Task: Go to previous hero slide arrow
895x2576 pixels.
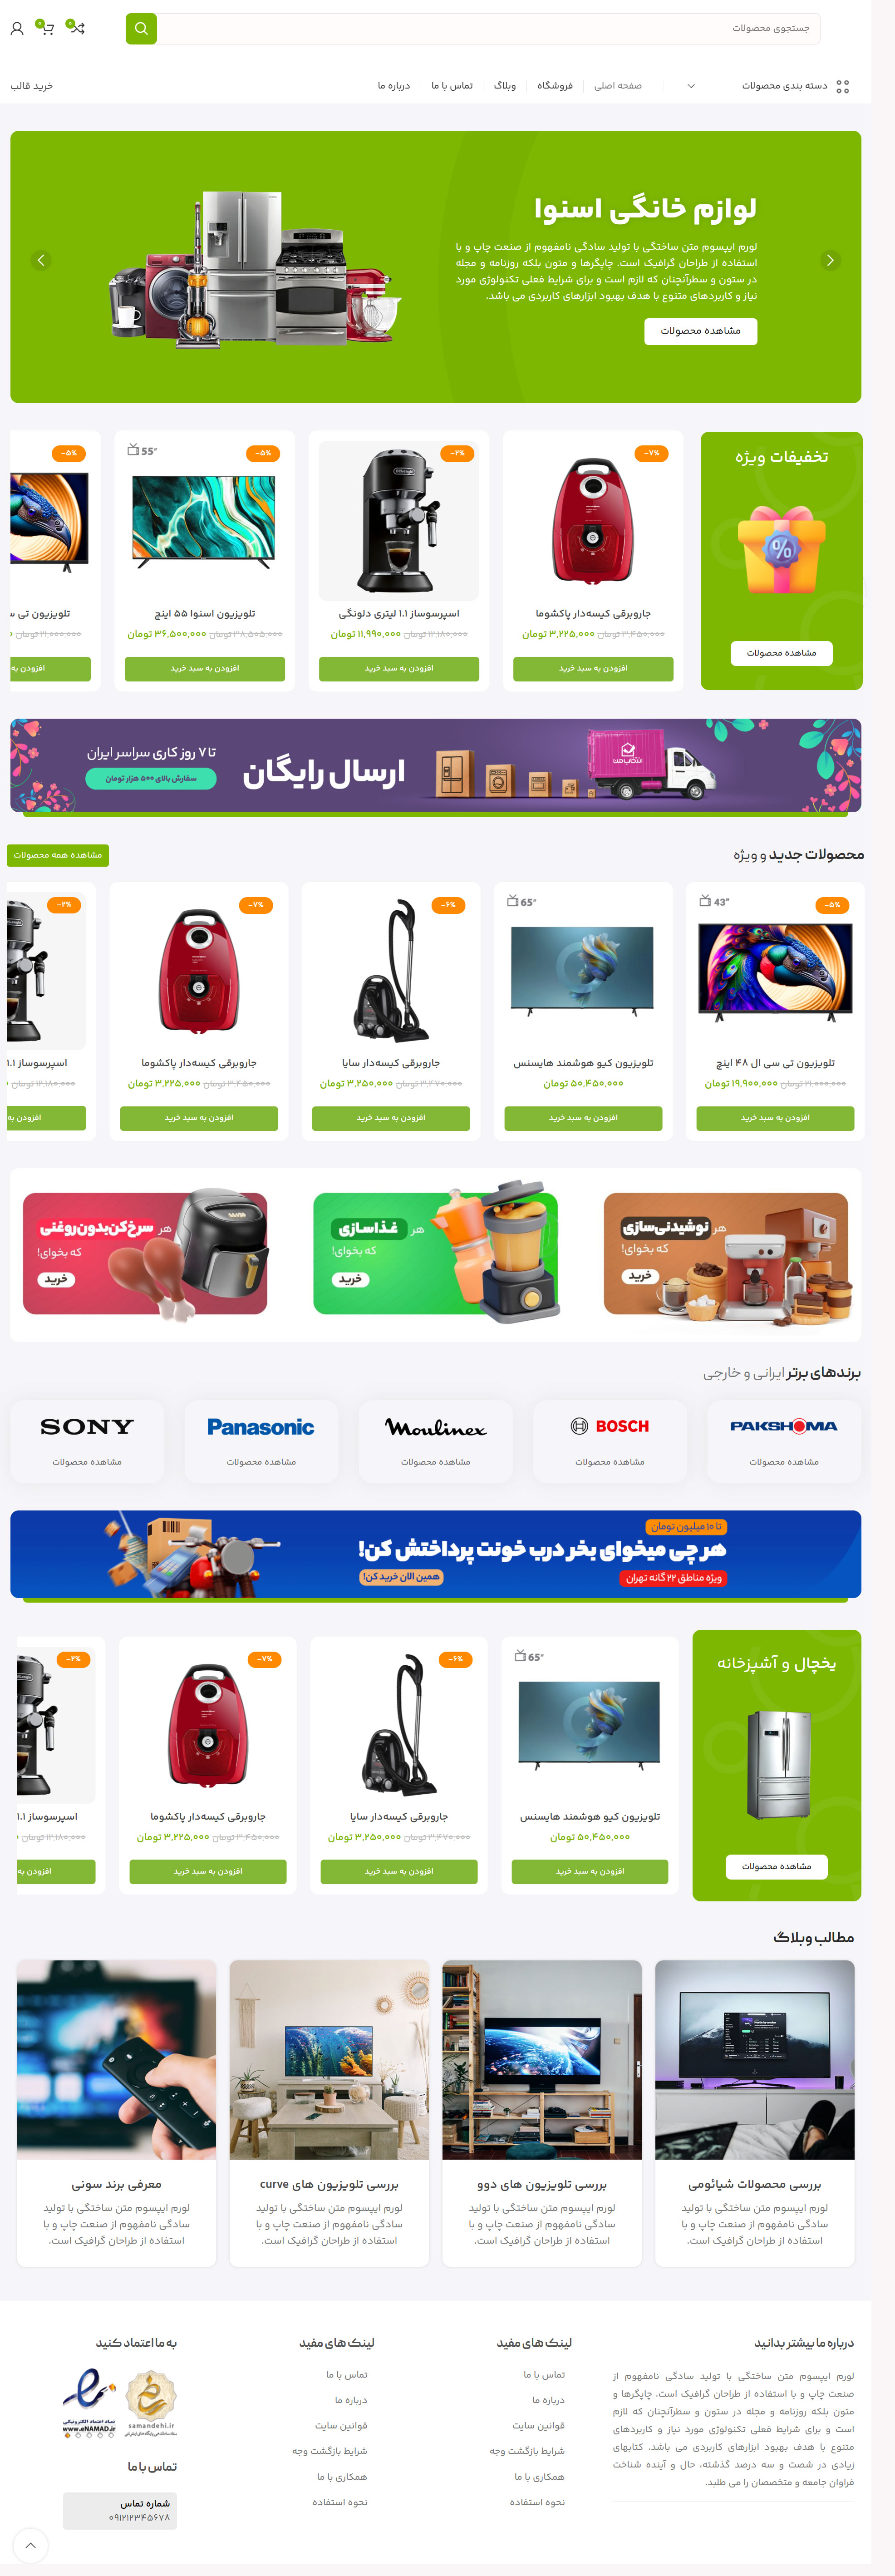Action: (x=41, y=260)
